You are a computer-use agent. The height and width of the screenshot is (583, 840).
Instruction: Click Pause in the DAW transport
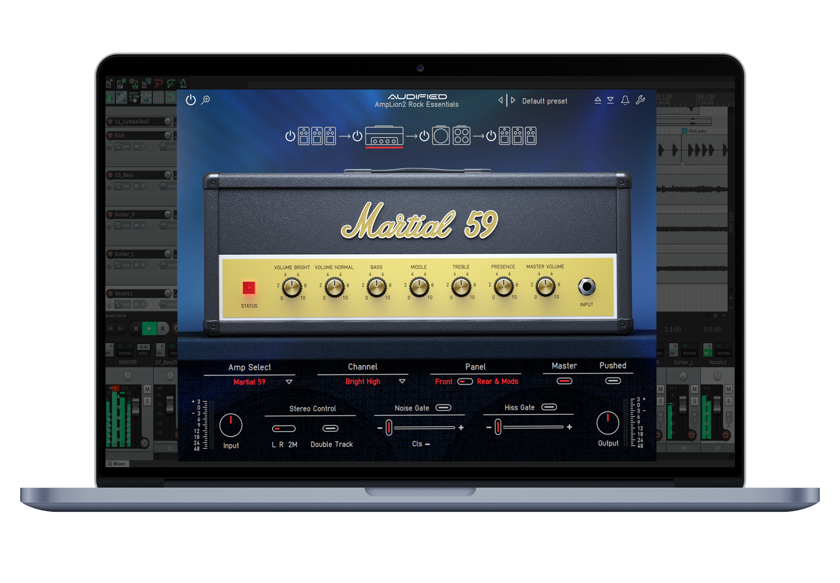(163, 328)
